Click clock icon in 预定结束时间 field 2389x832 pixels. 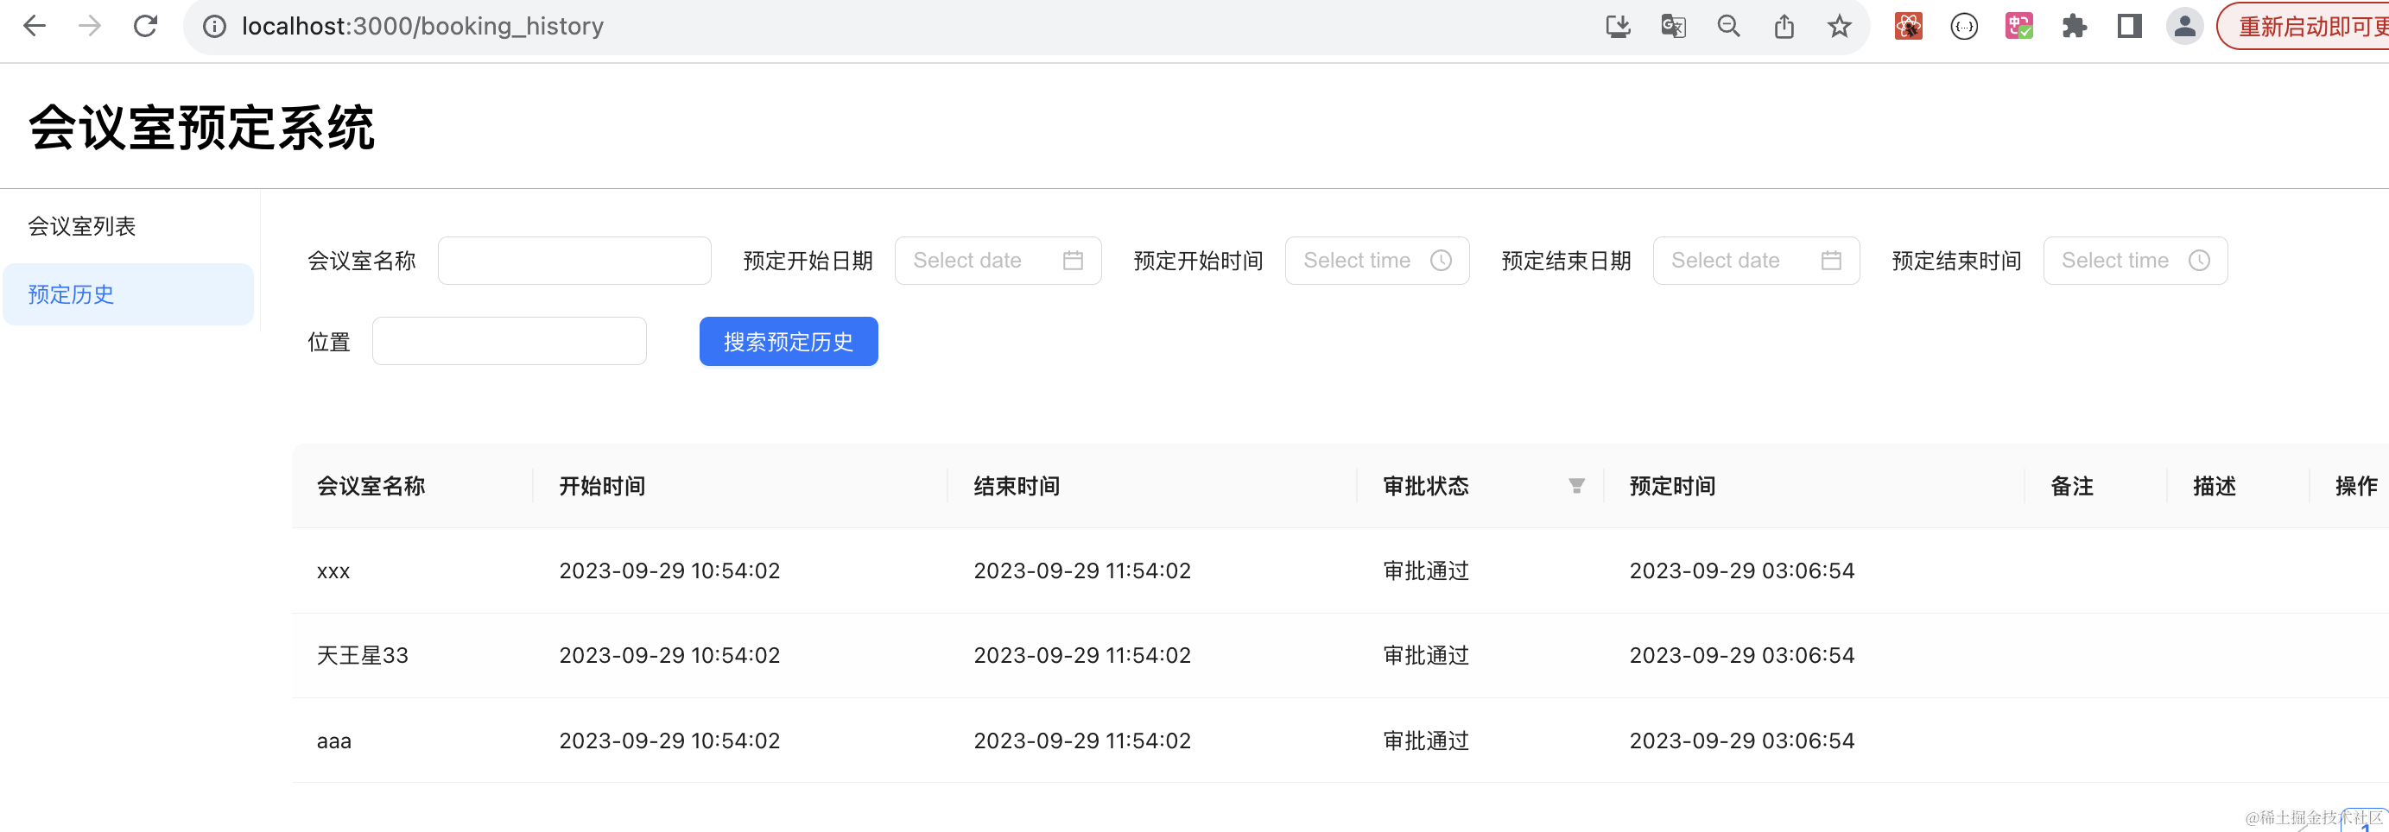point(2200,261)
